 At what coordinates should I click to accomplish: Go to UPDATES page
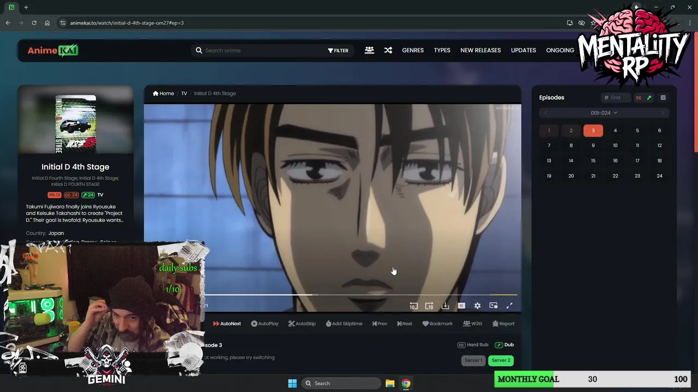tap(523, 50)
